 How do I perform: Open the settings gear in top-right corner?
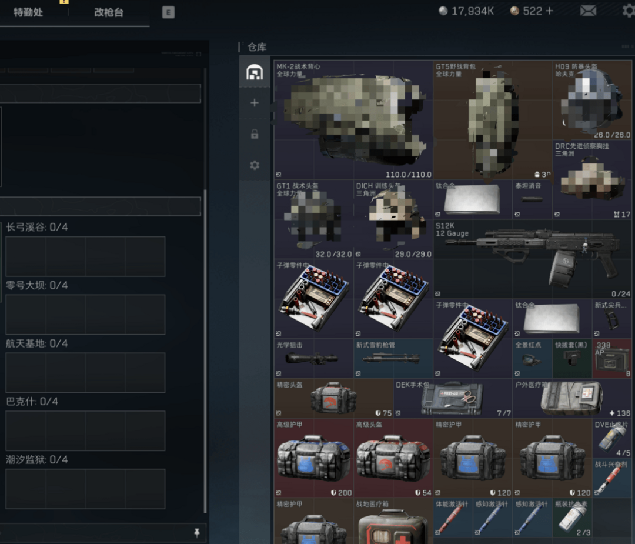(628, 11)
